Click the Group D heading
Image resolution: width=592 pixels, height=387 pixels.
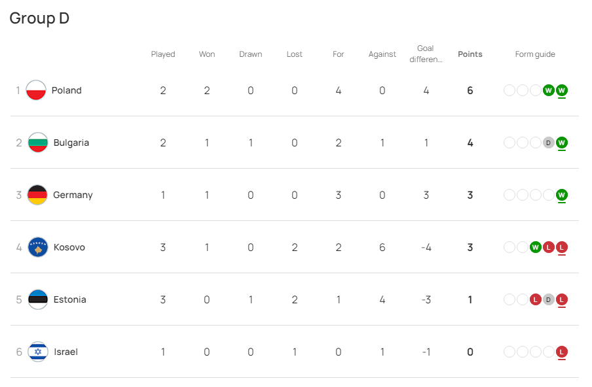pyautogui.click(x=39, y=18)
